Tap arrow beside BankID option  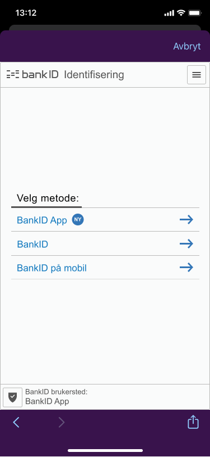coord(186,243)
